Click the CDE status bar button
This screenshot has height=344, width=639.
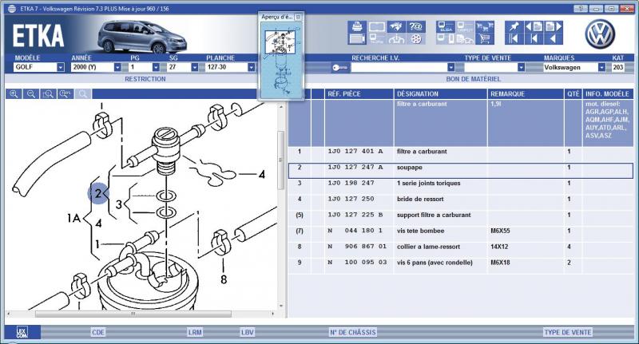(98, 333)
